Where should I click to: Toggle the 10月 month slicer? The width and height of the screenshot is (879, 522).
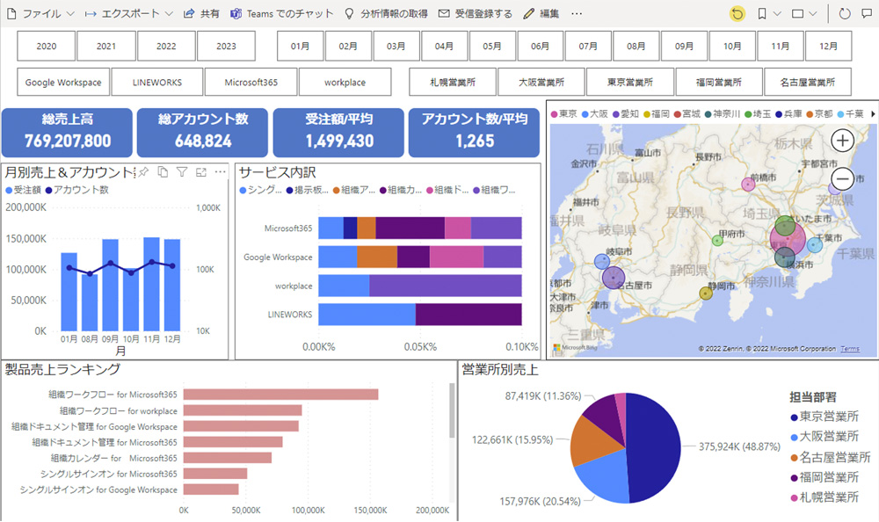click(732, 46)
